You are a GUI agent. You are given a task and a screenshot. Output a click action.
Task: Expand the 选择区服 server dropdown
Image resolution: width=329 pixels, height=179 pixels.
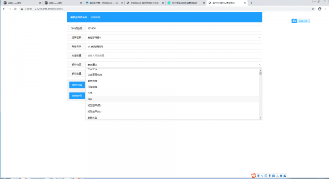click(x=174, y=37)
